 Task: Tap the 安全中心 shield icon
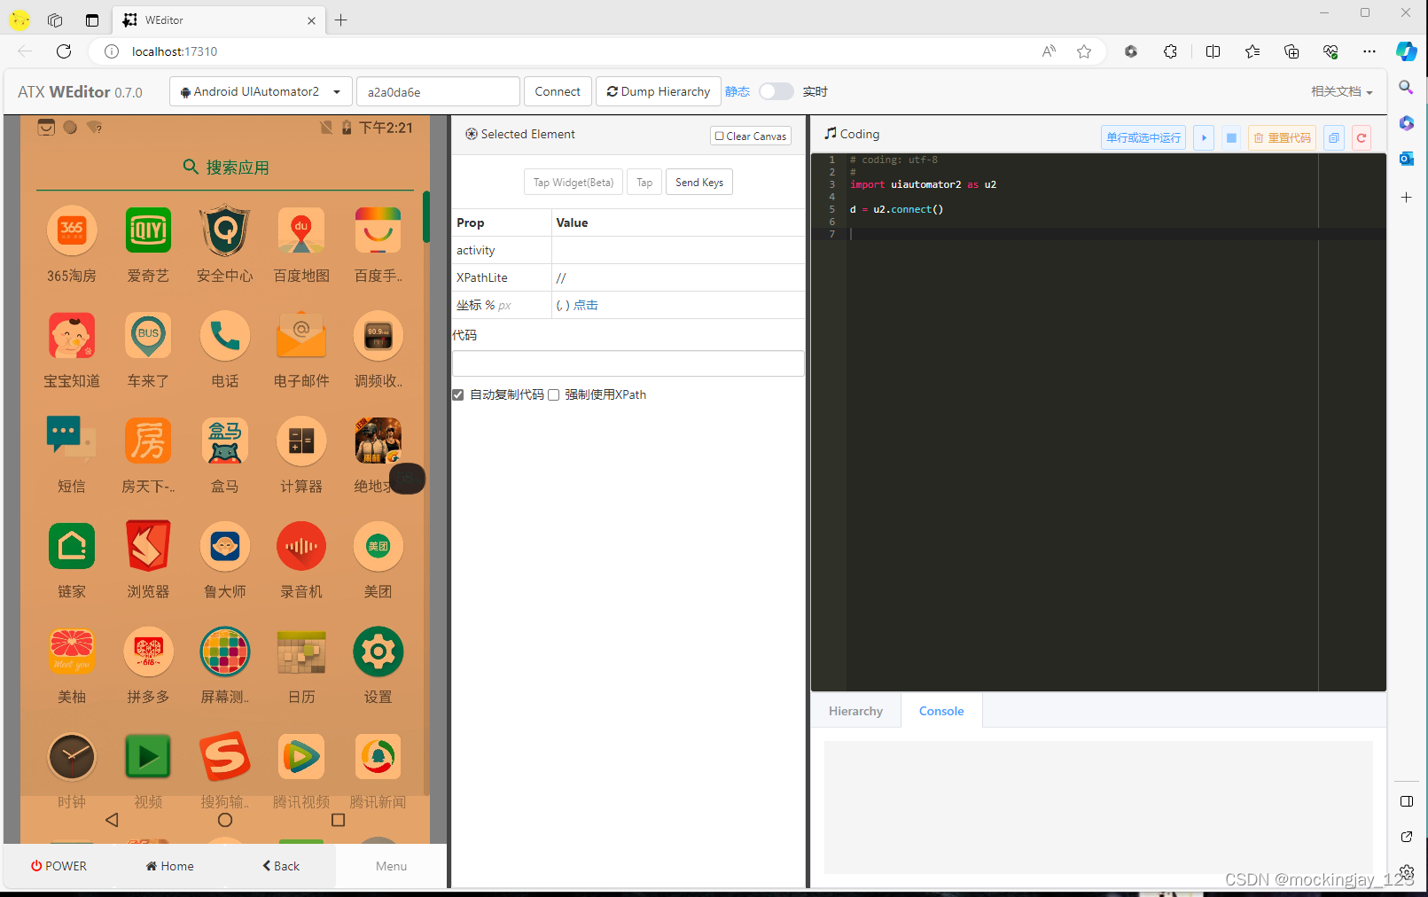224,230
